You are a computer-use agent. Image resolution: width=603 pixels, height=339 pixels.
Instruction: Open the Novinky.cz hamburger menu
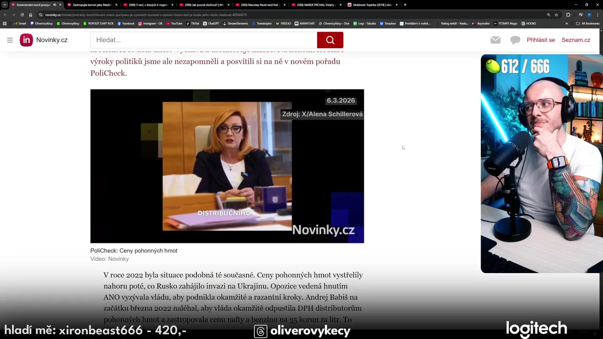[x=10, y=40]
